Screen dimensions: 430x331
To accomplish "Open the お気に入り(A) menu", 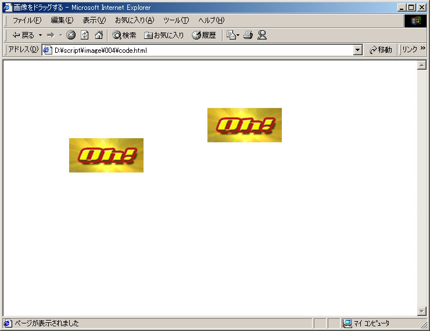I will (x=134, y=20).
